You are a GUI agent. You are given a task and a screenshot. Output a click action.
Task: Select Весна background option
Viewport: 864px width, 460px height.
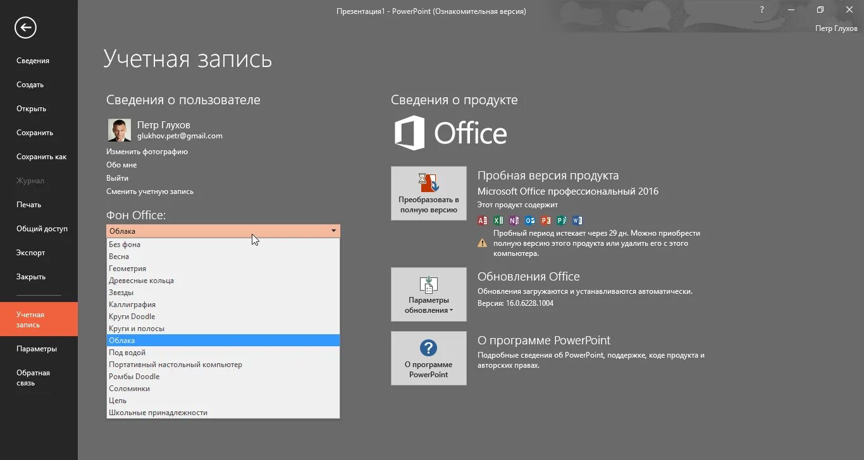point(223,257)
